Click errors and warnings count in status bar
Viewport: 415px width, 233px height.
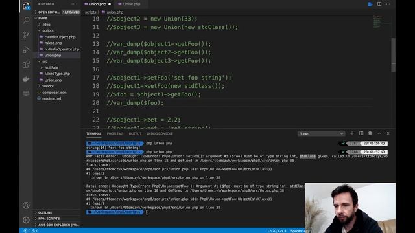(x=31, y=231)
